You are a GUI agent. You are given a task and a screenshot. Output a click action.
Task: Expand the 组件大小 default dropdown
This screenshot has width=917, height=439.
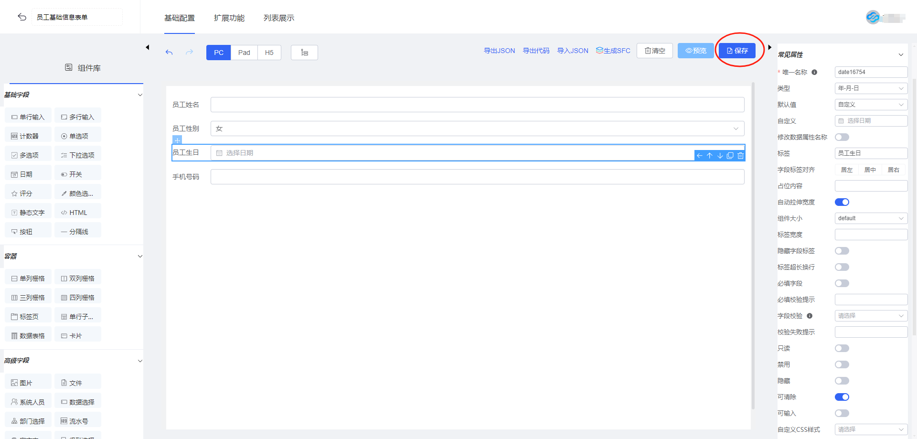[871, 218]
